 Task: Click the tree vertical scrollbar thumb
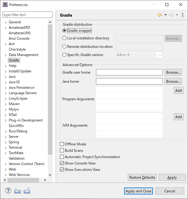click(50, 89)
